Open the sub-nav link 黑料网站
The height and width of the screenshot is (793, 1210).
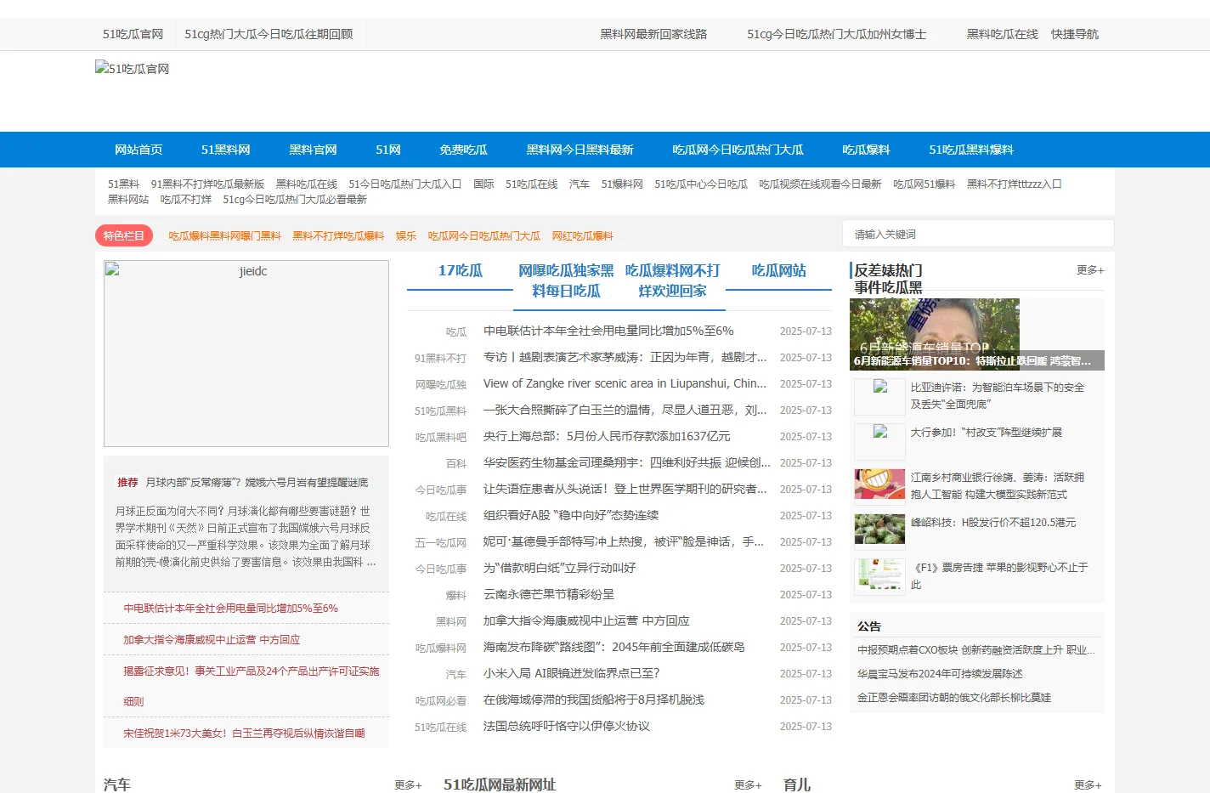click(x=128, y=200)
